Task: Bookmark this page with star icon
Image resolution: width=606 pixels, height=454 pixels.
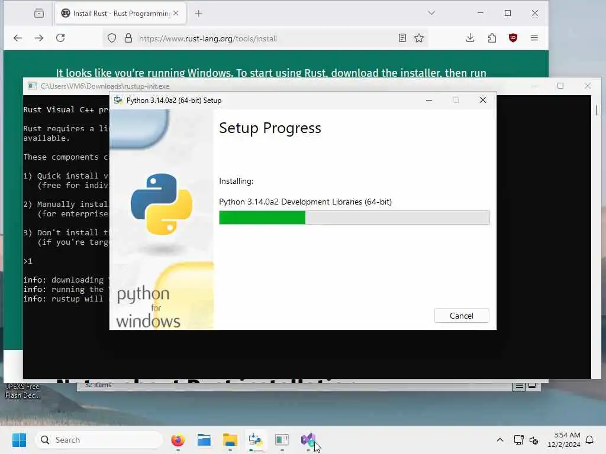Action: point(419,38)
